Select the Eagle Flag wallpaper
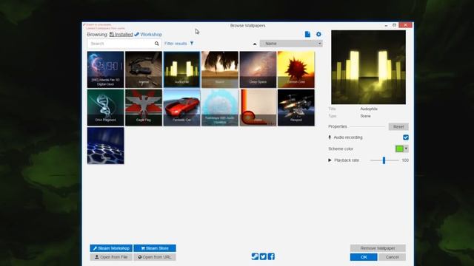This screenshot has height=266, width=474. (x=144, y=108)
